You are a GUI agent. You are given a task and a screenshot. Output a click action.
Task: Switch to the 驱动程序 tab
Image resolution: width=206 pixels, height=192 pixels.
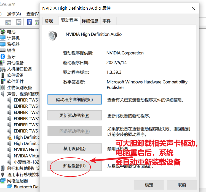tap(69, 20)
